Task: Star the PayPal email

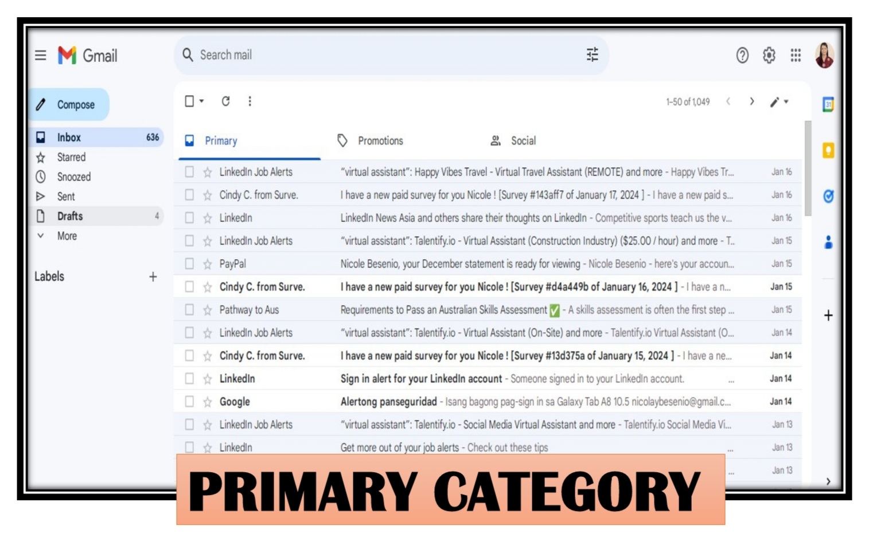Action: [208, 264]
